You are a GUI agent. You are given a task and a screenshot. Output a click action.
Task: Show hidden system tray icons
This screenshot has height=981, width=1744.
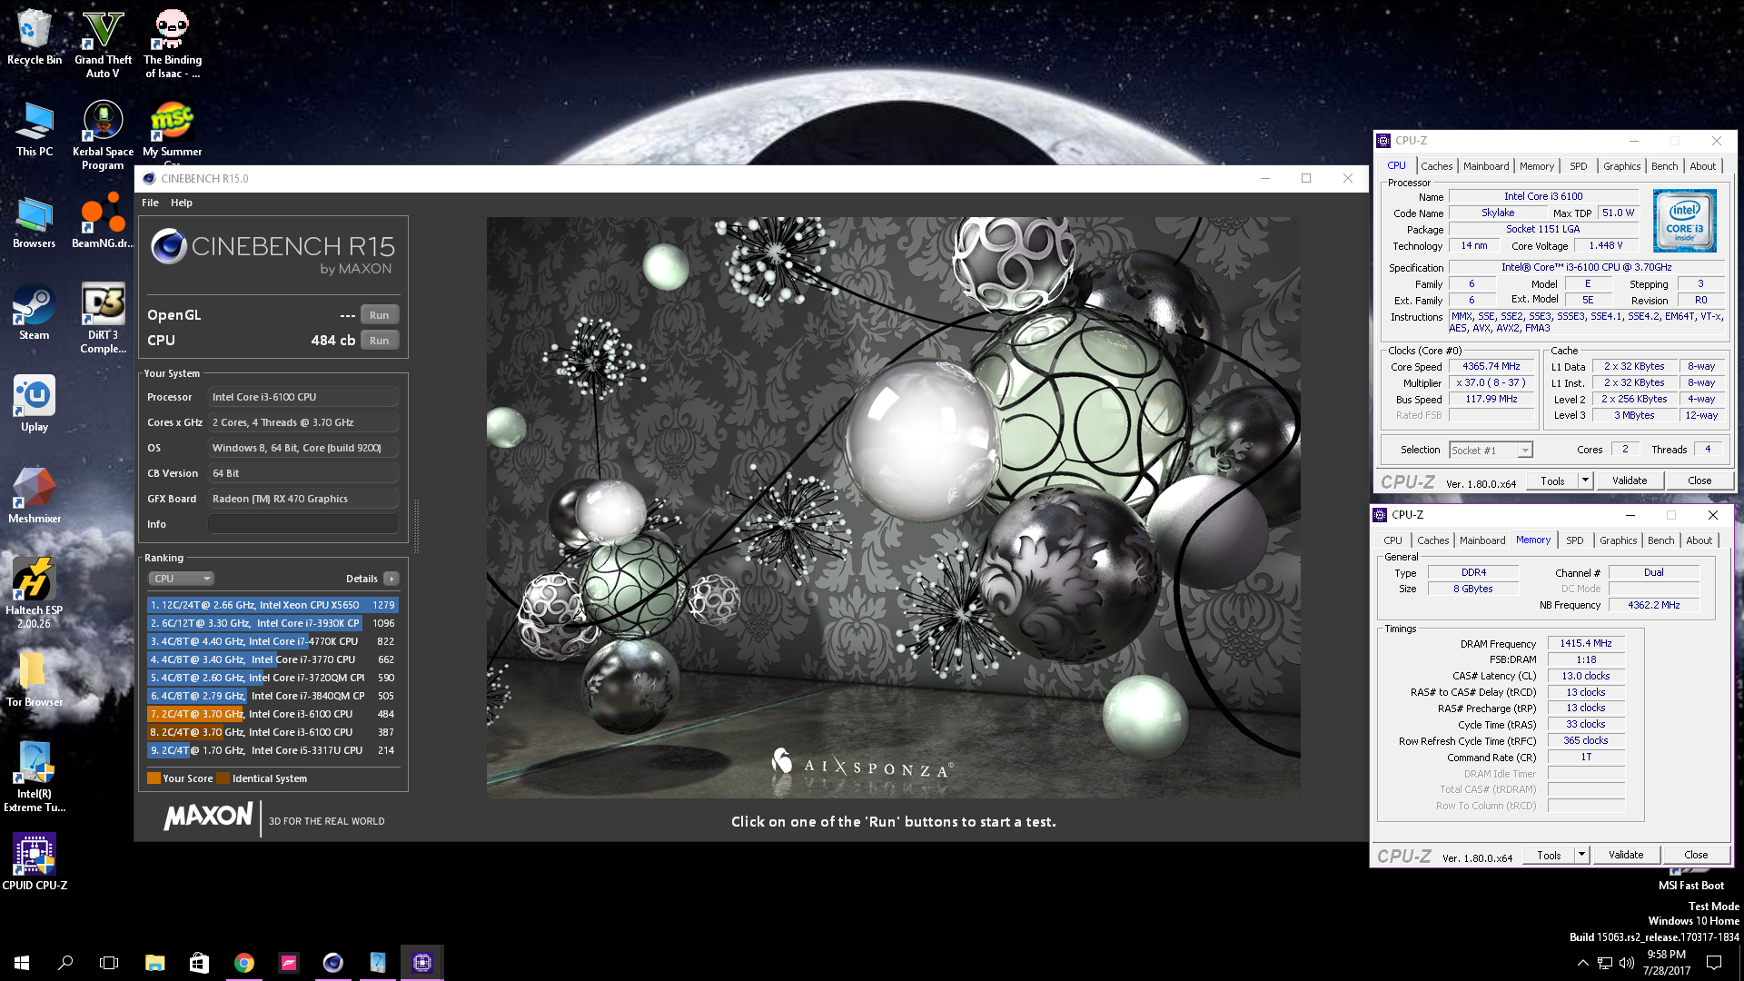(x=1583, y=963)
